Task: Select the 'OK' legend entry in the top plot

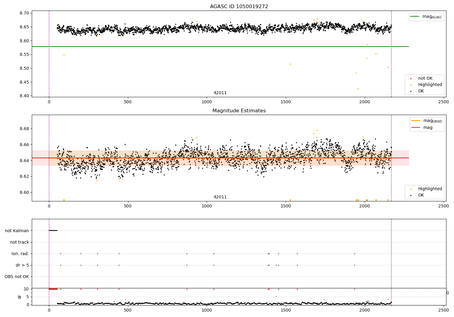Action: pos(421,91)
